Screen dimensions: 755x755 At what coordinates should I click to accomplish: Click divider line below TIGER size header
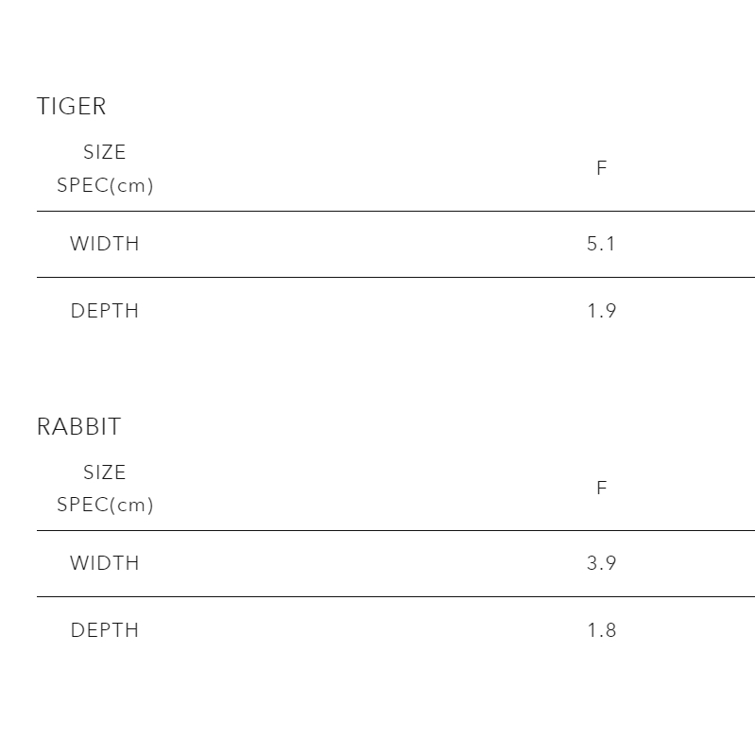pos(395,211)
